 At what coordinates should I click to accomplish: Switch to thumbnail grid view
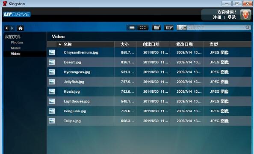pyautogui.click(x=143, y=28)
